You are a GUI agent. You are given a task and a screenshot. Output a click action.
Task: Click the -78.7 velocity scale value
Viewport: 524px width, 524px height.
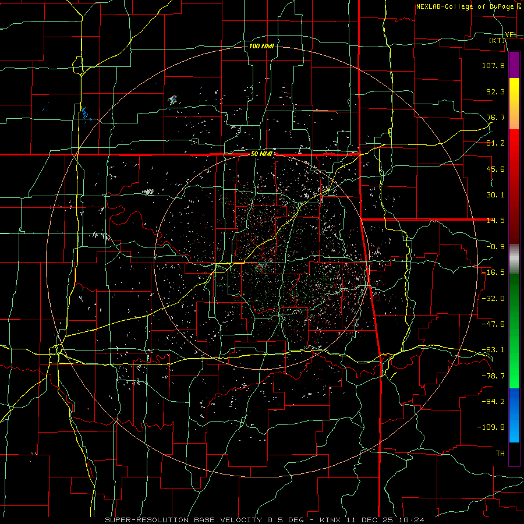click(493, 376)
